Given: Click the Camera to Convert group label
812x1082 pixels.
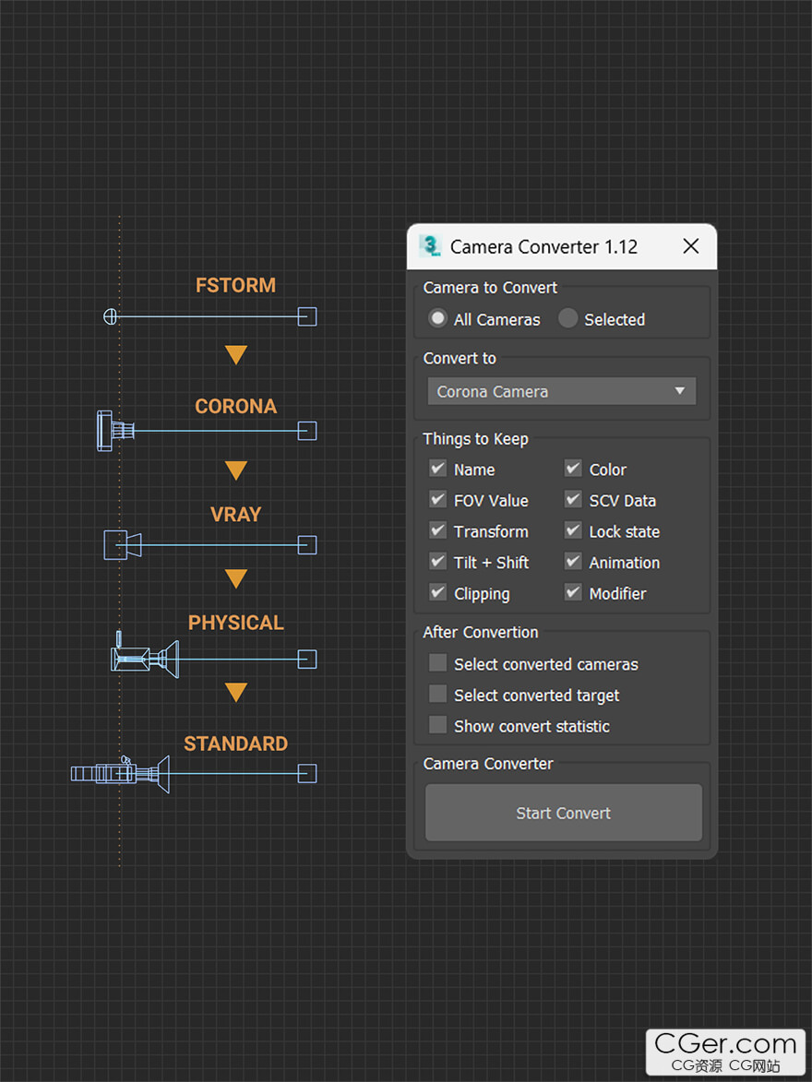Looking at the screenshot, I should click(x=490, y=288).
